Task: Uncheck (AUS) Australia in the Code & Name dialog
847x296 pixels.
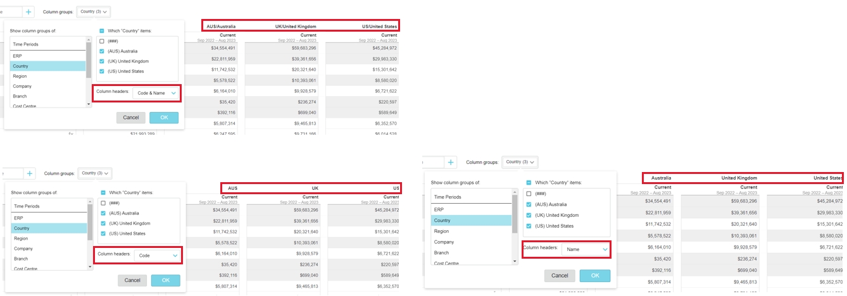Action: pos(102,51)
